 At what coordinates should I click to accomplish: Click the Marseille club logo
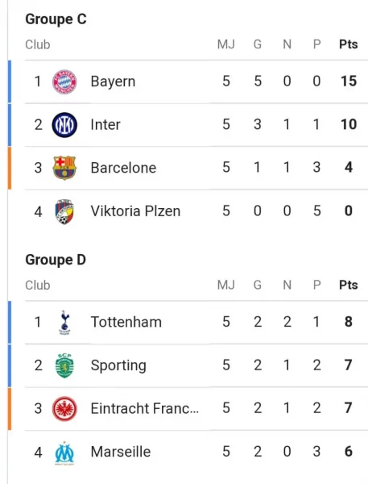64,453
